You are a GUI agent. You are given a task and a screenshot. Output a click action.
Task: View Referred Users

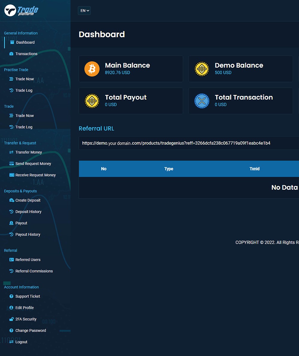28,260
